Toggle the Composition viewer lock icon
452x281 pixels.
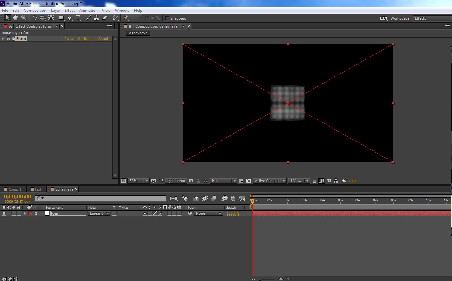click(130, 26)
